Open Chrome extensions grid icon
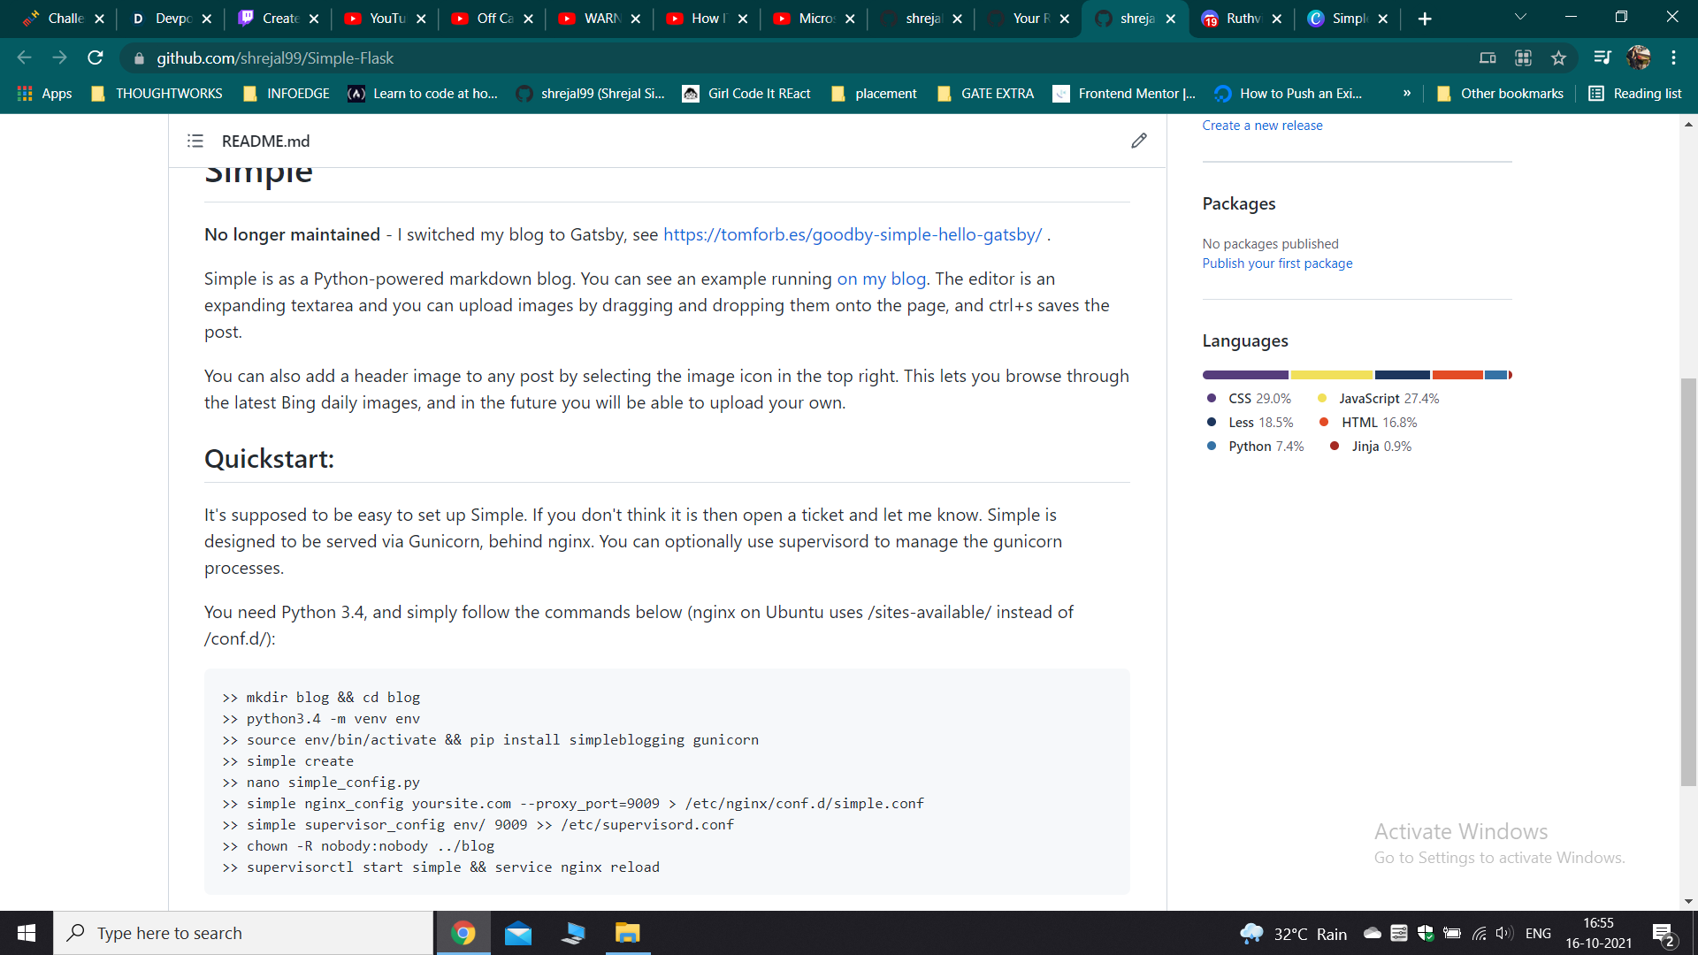 pos(1523,58)
